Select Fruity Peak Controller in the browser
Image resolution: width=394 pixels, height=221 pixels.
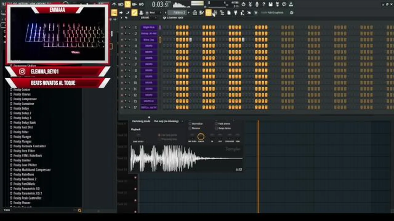point(27,198)
